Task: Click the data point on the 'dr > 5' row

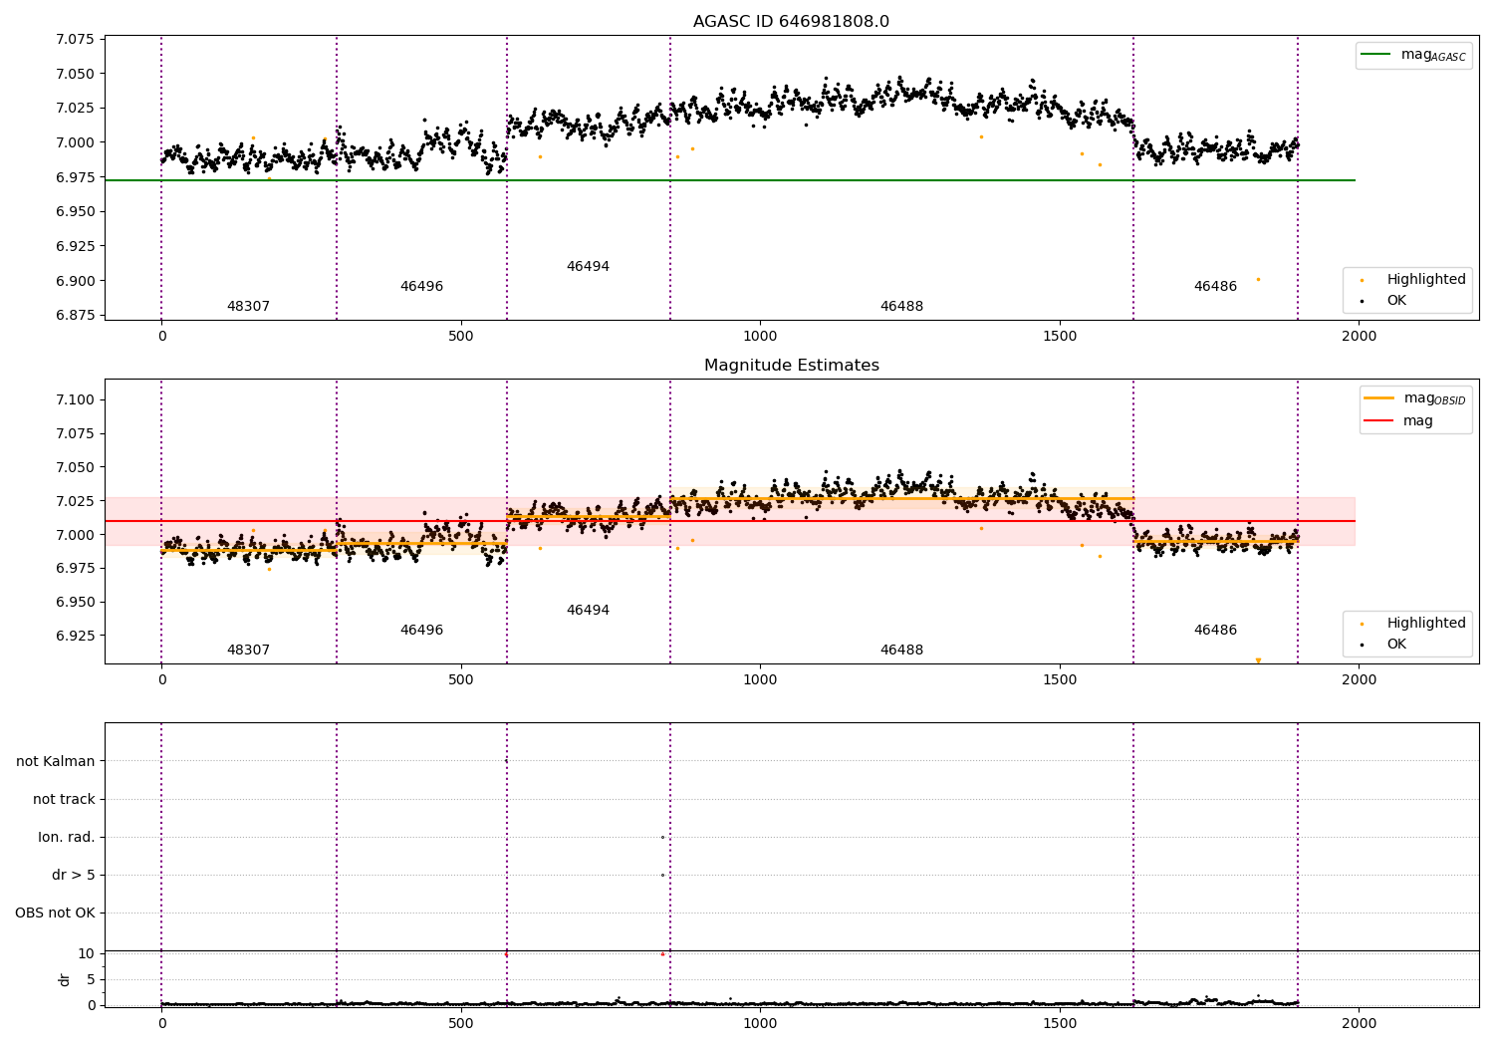Action: [662, 876]
